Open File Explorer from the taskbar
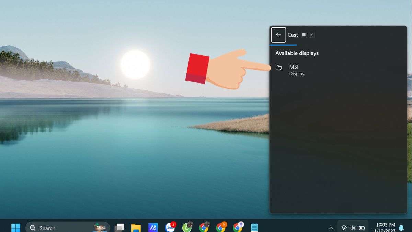Image resolution: width=412 pixels, height=232 pixels. tap(136, 228)
